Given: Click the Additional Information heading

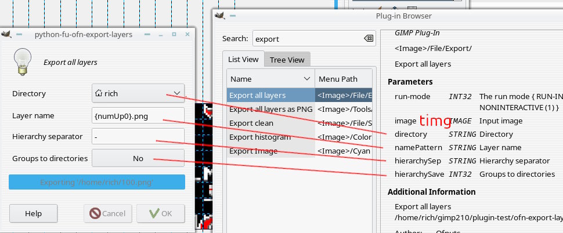Looking at the screenshot, I should 432,192.
